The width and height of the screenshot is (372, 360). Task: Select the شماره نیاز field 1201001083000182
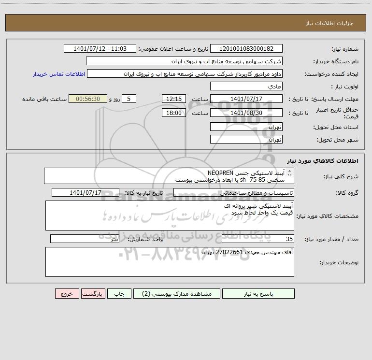coord(246,48)
